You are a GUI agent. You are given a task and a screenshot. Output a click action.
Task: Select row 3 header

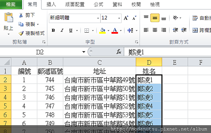click(6, 88)
